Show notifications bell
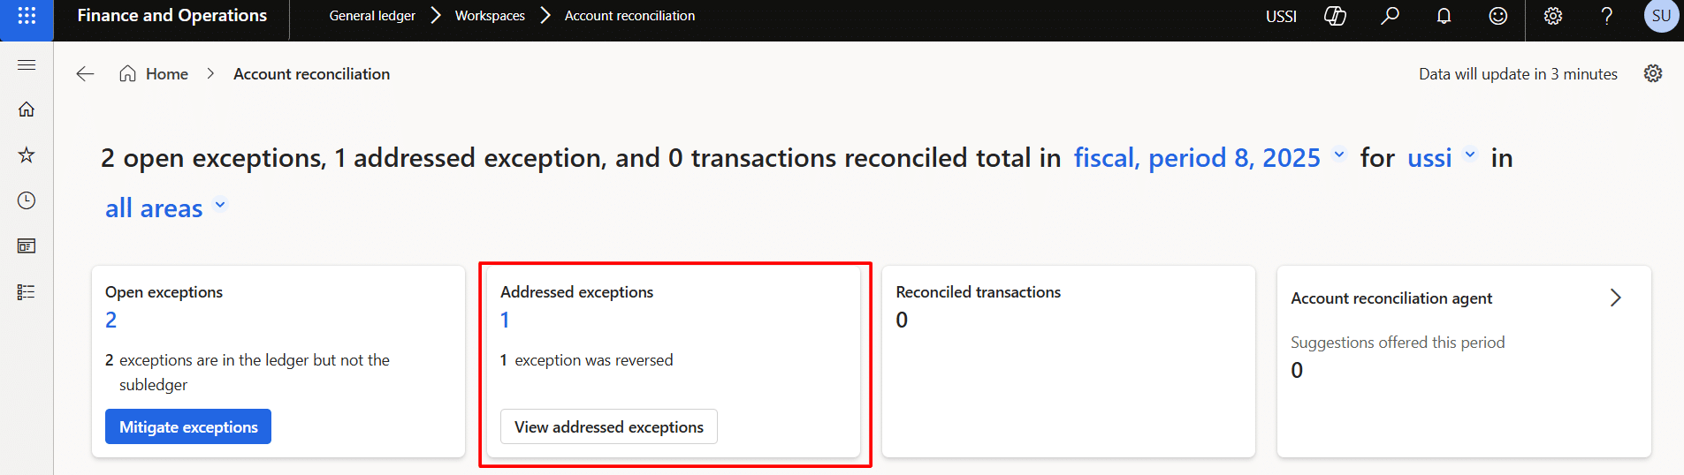 tap(1444, 16)
